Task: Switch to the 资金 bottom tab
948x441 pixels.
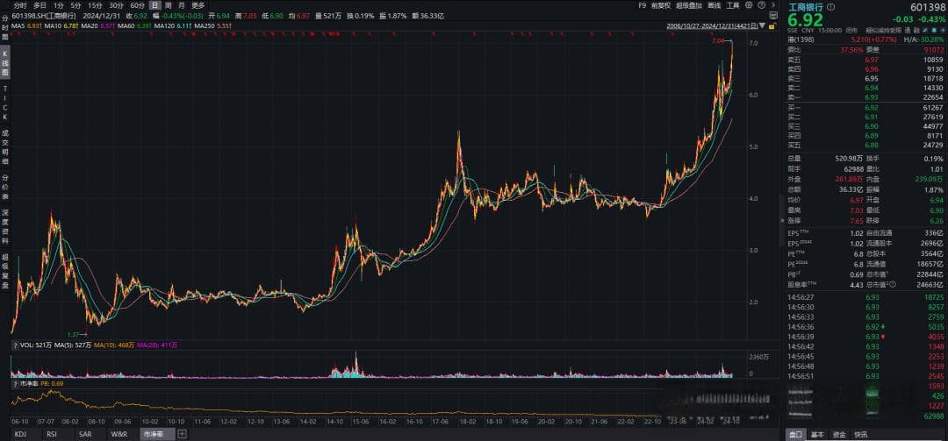Action: click(x=839, y=434)
